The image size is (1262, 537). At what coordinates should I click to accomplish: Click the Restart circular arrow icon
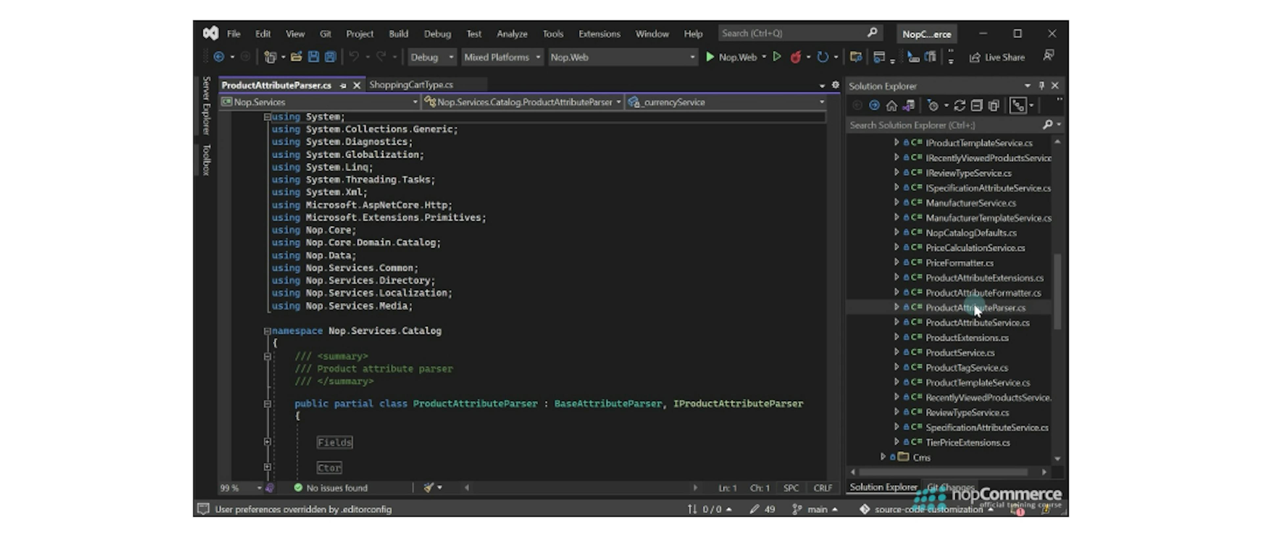coord(823,57)
